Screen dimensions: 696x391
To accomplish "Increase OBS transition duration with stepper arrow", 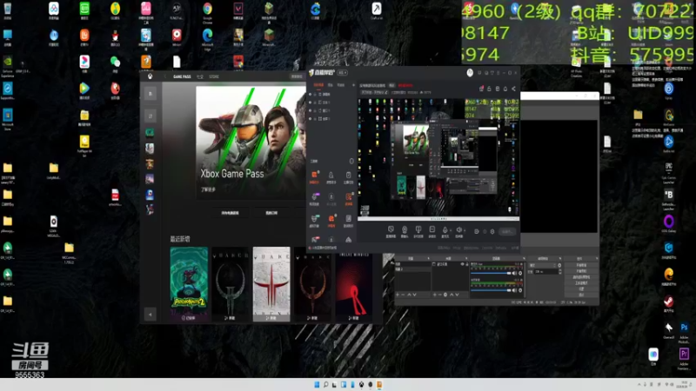I will point(560,270).
